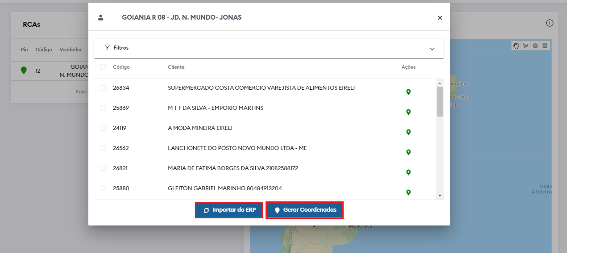Click location pin for GLEITON GABRIEL MARINHO
This screenshot has height=263, width=598.
tap(408, 192)
